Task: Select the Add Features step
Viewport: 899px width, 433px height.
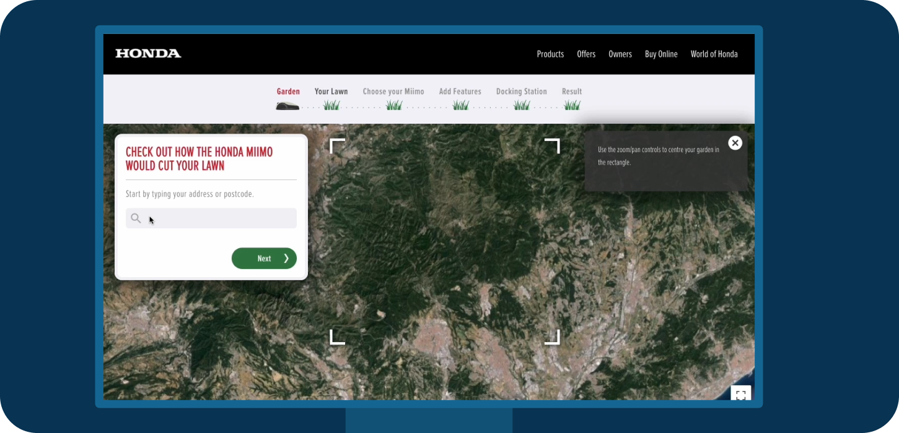Action: pos(460,92)
